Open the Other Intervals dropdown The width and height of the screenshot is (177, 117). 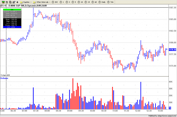[x=42, y=2]
